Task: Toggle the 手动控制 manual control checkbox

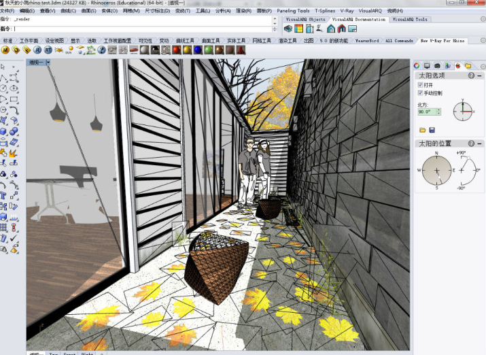Action: (x=420, y=92)
